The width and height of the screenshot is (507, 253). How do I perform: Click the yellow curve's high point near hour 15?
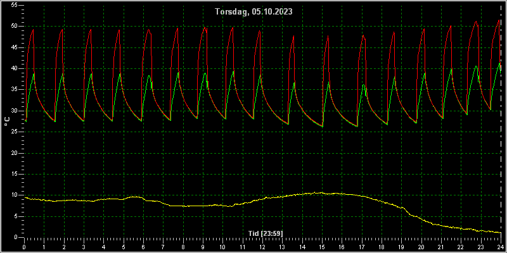pos(321,193)
